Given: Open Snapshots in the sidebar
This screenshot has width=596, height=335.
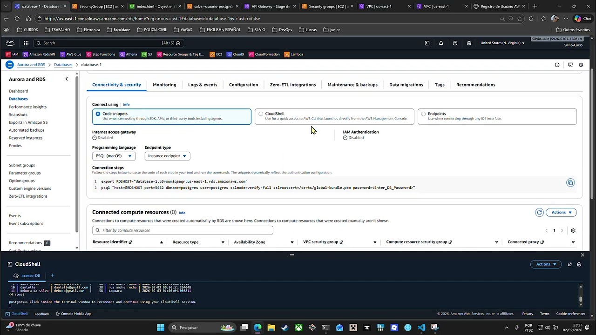Looking at the screenshot, I should 18,114.
